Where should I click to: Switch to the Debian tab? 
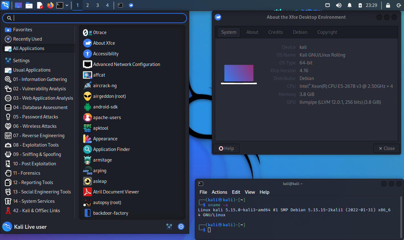300,32
